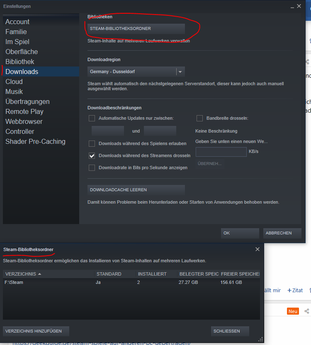The height and width of the screenshot is (345, 311).
Task: Toggle Bandbreite drosseln checkbox
Action: pos(199,118)
